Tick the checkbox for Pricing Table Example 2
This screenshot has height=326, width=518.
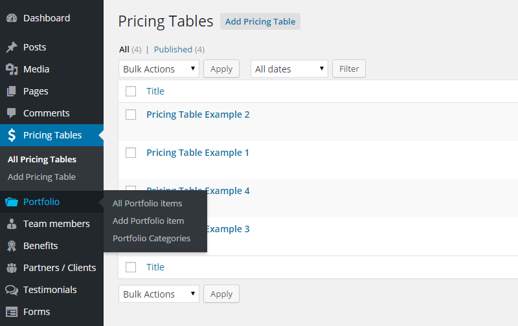tap(131, 114)
